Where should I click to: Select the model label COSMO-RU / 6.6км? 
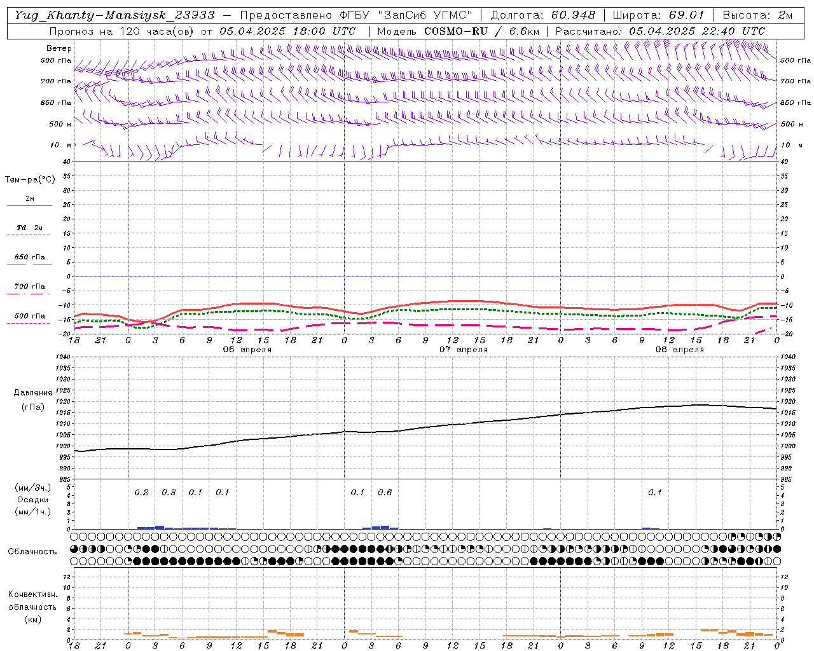(x=481, y=31)
